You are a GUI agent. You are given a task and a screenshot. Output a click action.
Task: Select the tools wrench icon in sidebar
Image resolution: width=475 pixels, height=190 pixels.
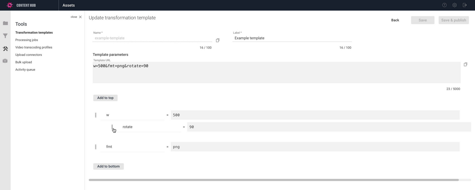click(x=5, y=49)
